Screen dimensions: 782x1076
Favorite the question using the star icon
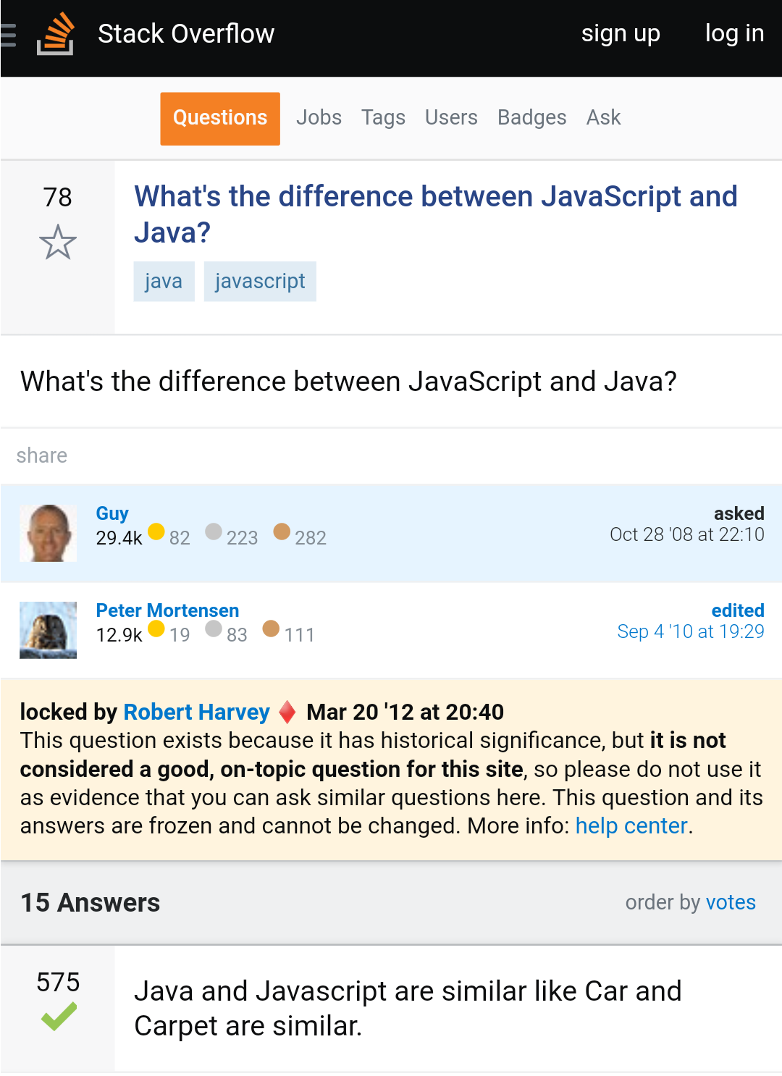click(x=58, y=243)
